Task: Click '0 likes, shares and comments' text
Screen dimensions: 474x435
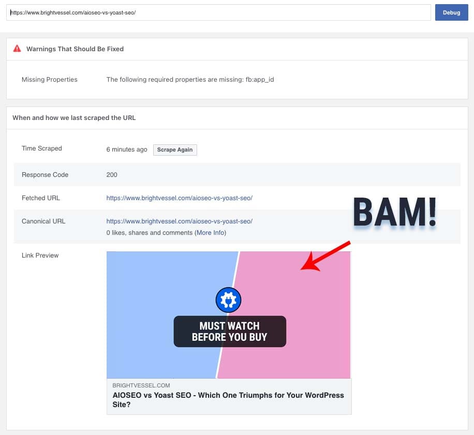Action: point(150,233)
